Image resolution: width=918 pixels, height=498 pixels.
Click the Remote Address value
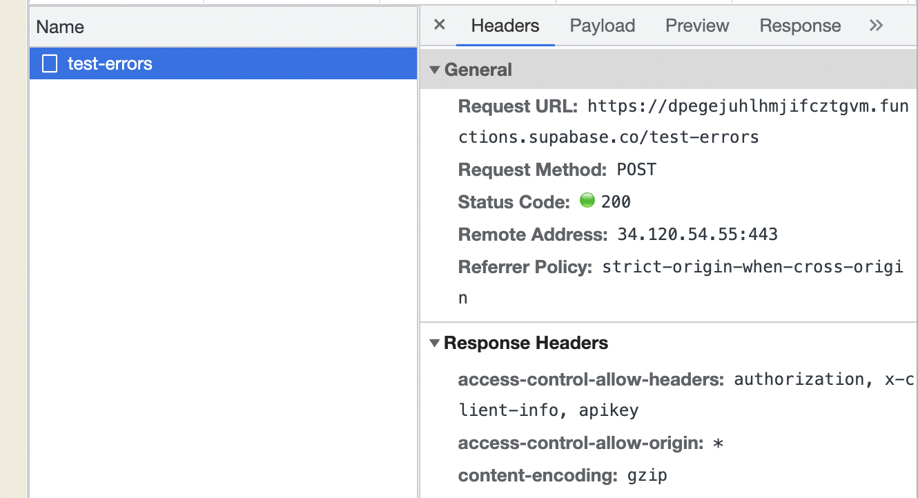pos(697,235)
